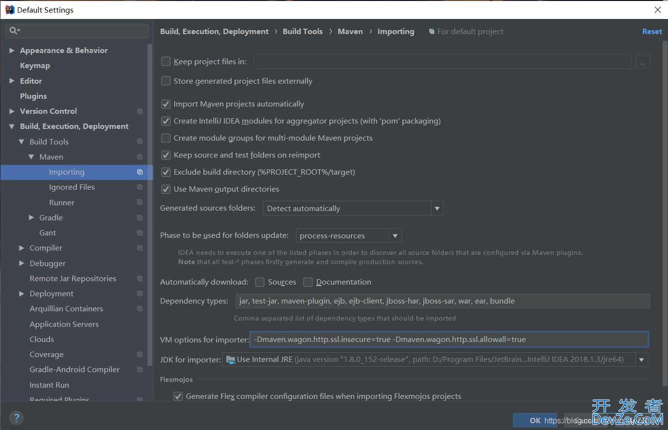
Task: Click project-level icon beside Deployment
Action: tap(140, 294)
